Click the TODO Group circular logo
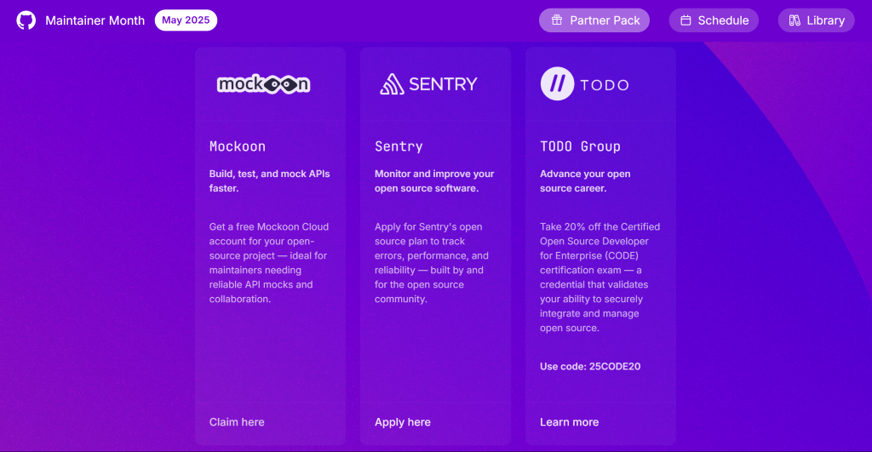The width and height of the screenshot is (872, 452). pos(557,84)
